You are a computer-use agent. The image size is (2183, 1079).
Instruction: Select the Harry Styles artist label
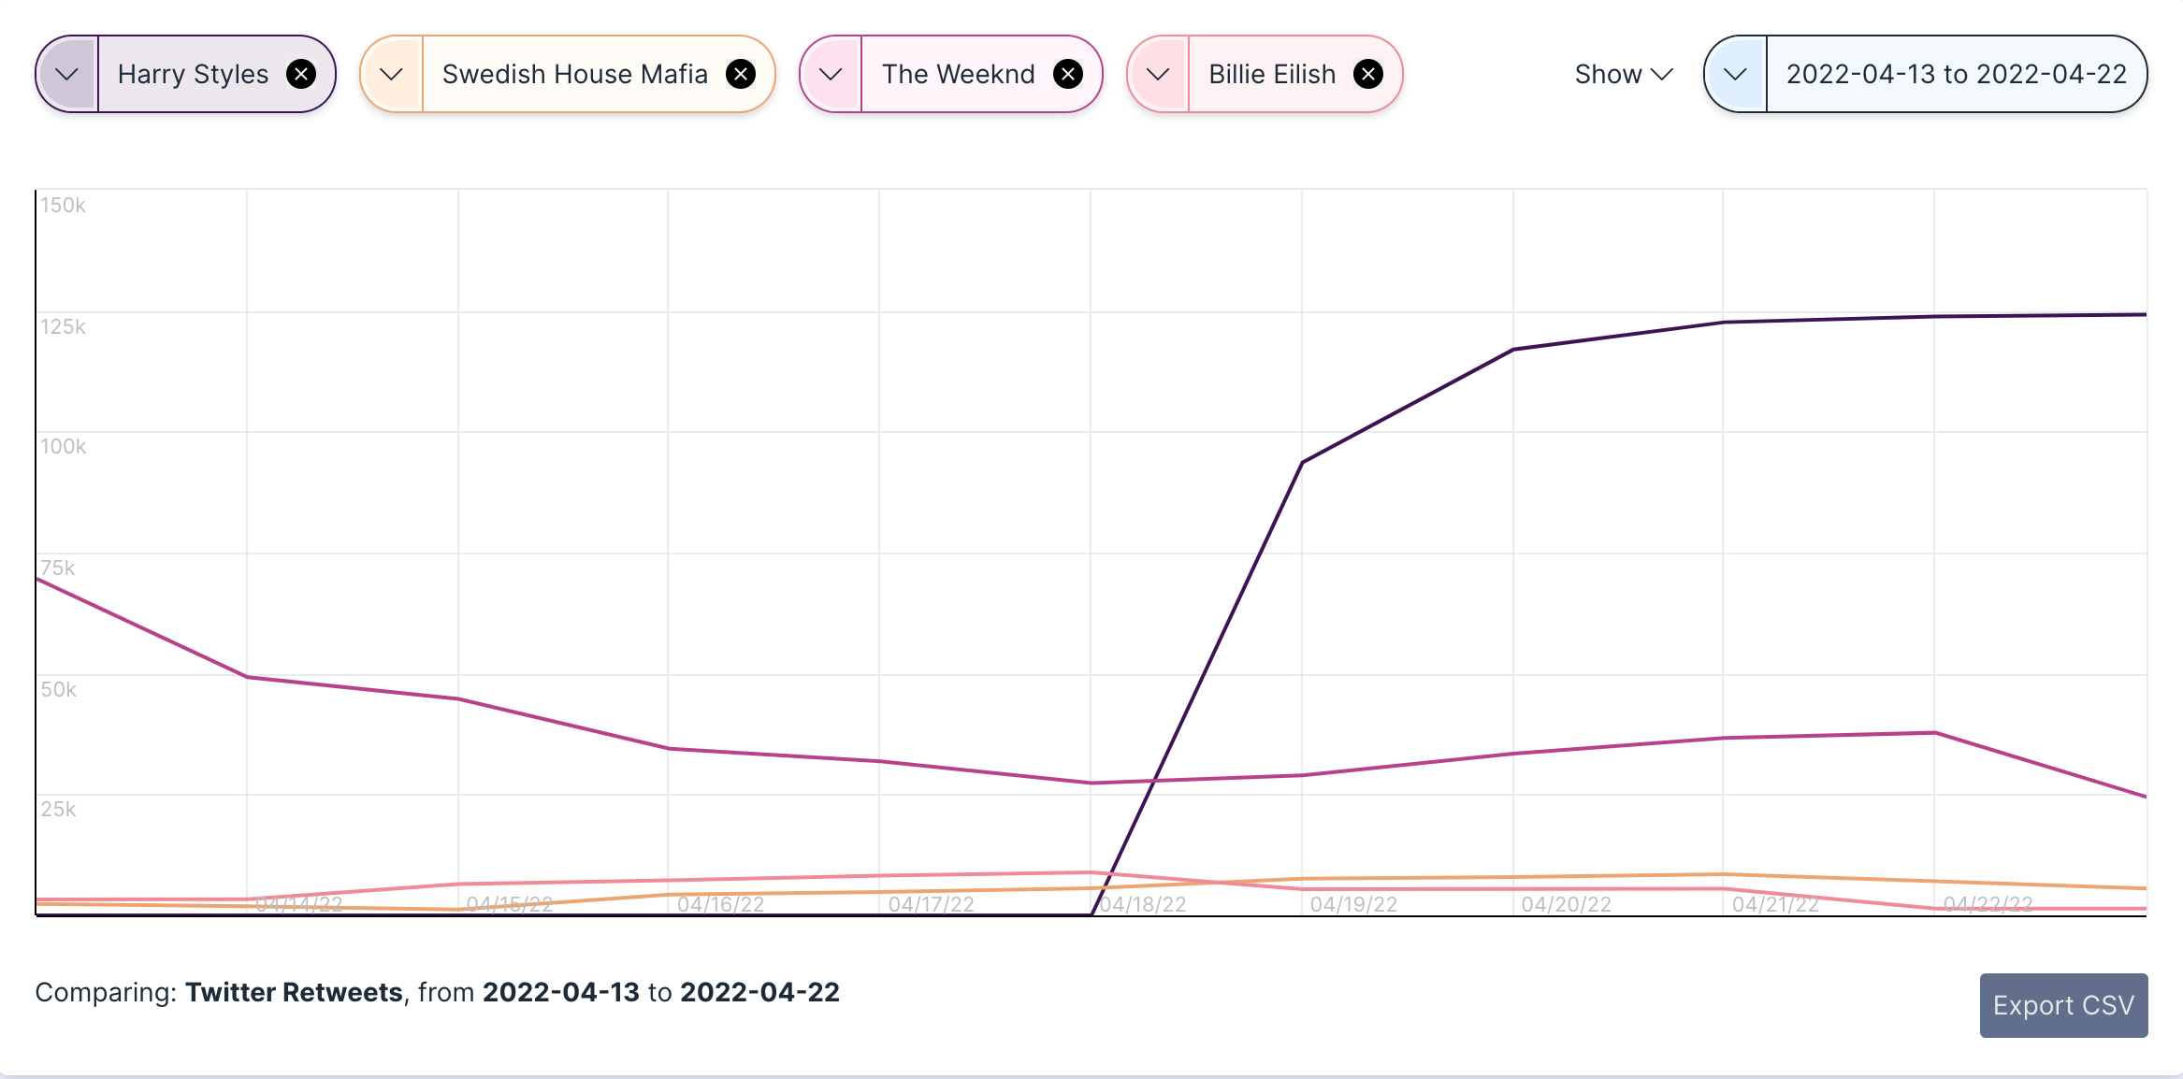click(x=193, y=74)
